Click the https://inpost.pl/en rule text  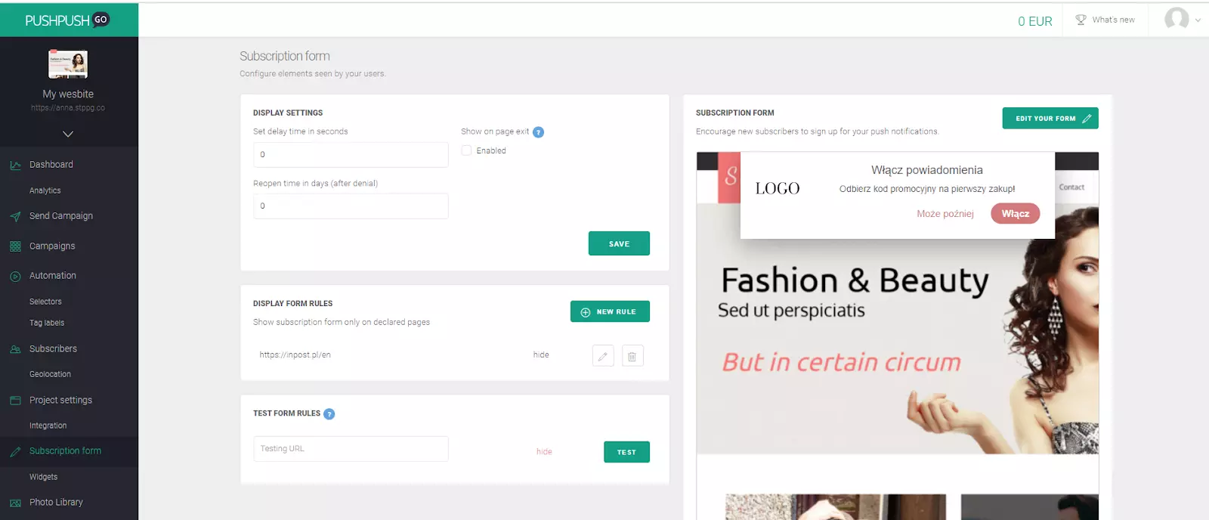(295, 354)
